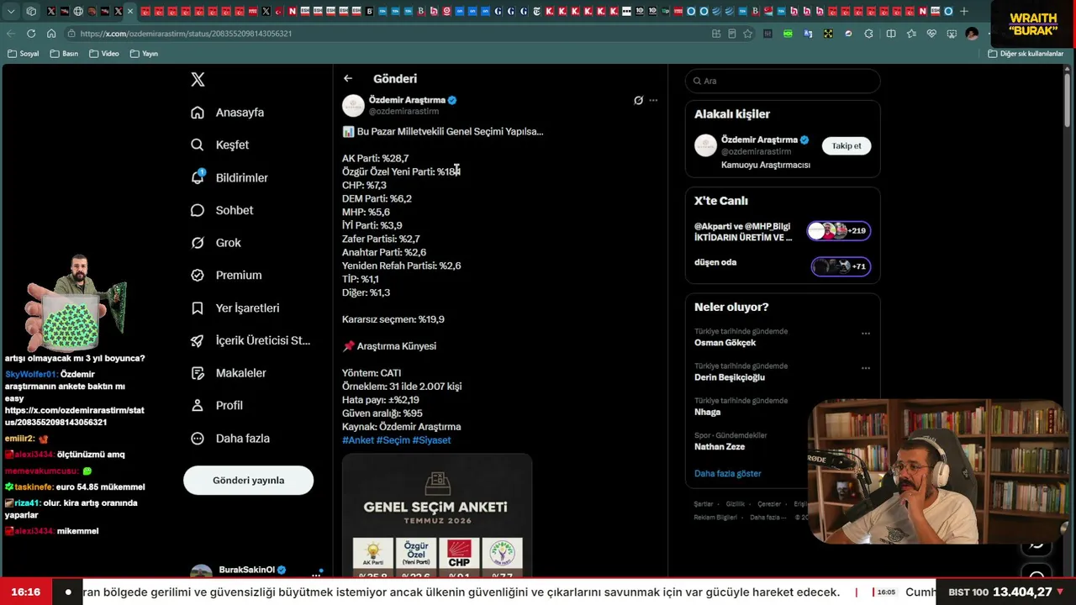Open Anasayfa from the X sidebar
This screenshot has width=1076, height=605.
tap(227, 113)
